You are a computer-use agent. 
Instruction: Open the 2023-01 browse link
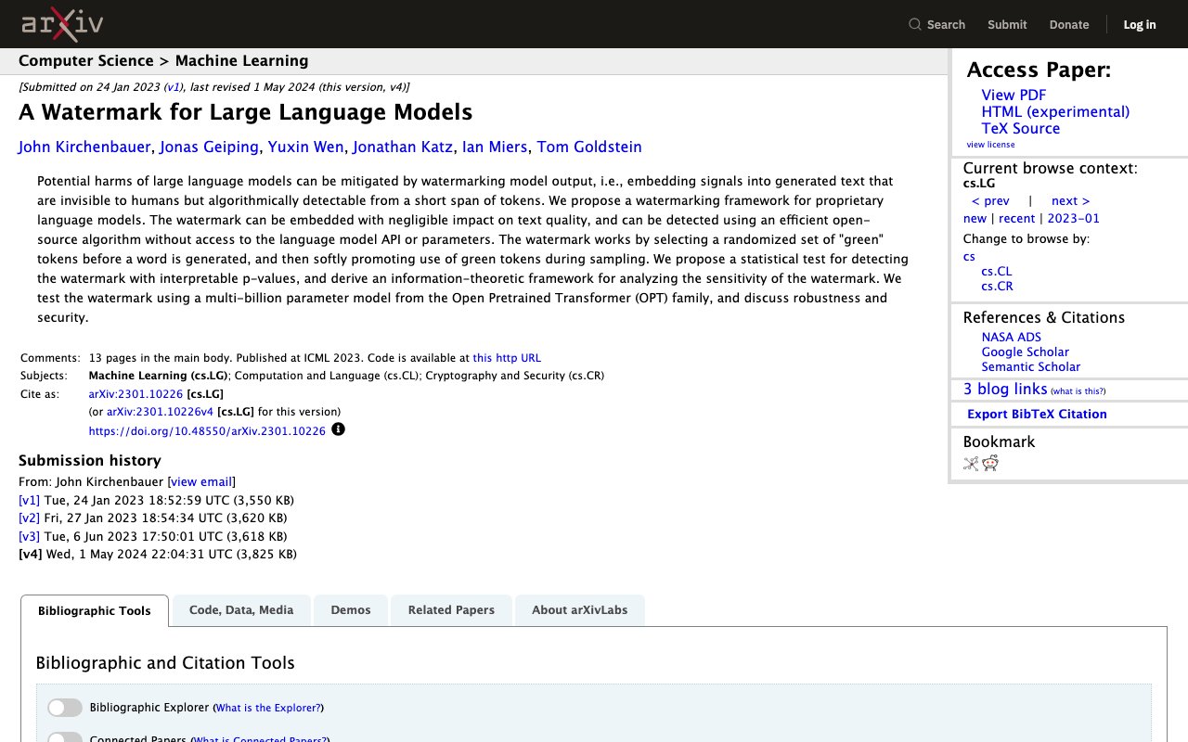coord(1073,219)
